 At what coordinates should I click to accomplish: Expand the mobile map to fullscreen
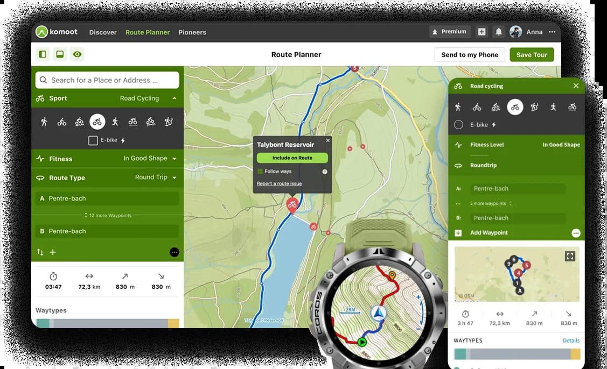point(570,256)
